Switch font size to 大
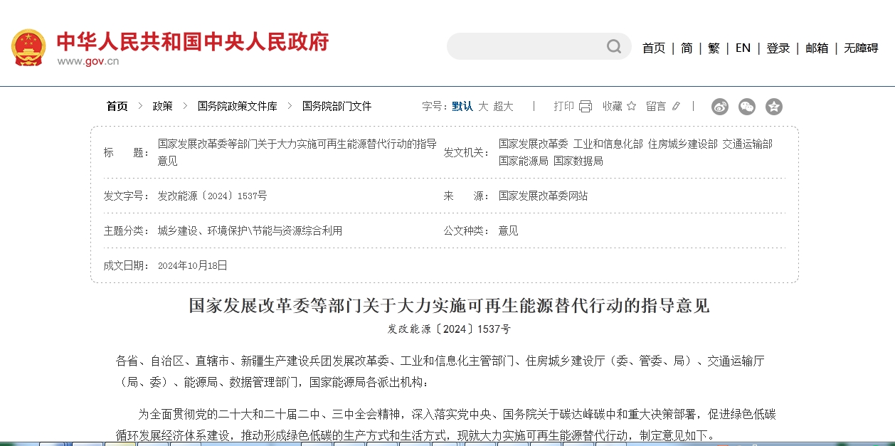Viewport: 895px width, 446px height. click(x=482, y=105)
